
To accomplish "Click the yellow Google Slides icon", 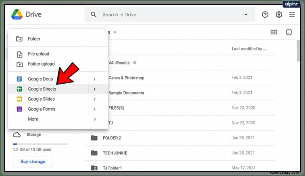I will tap(19, 99).
